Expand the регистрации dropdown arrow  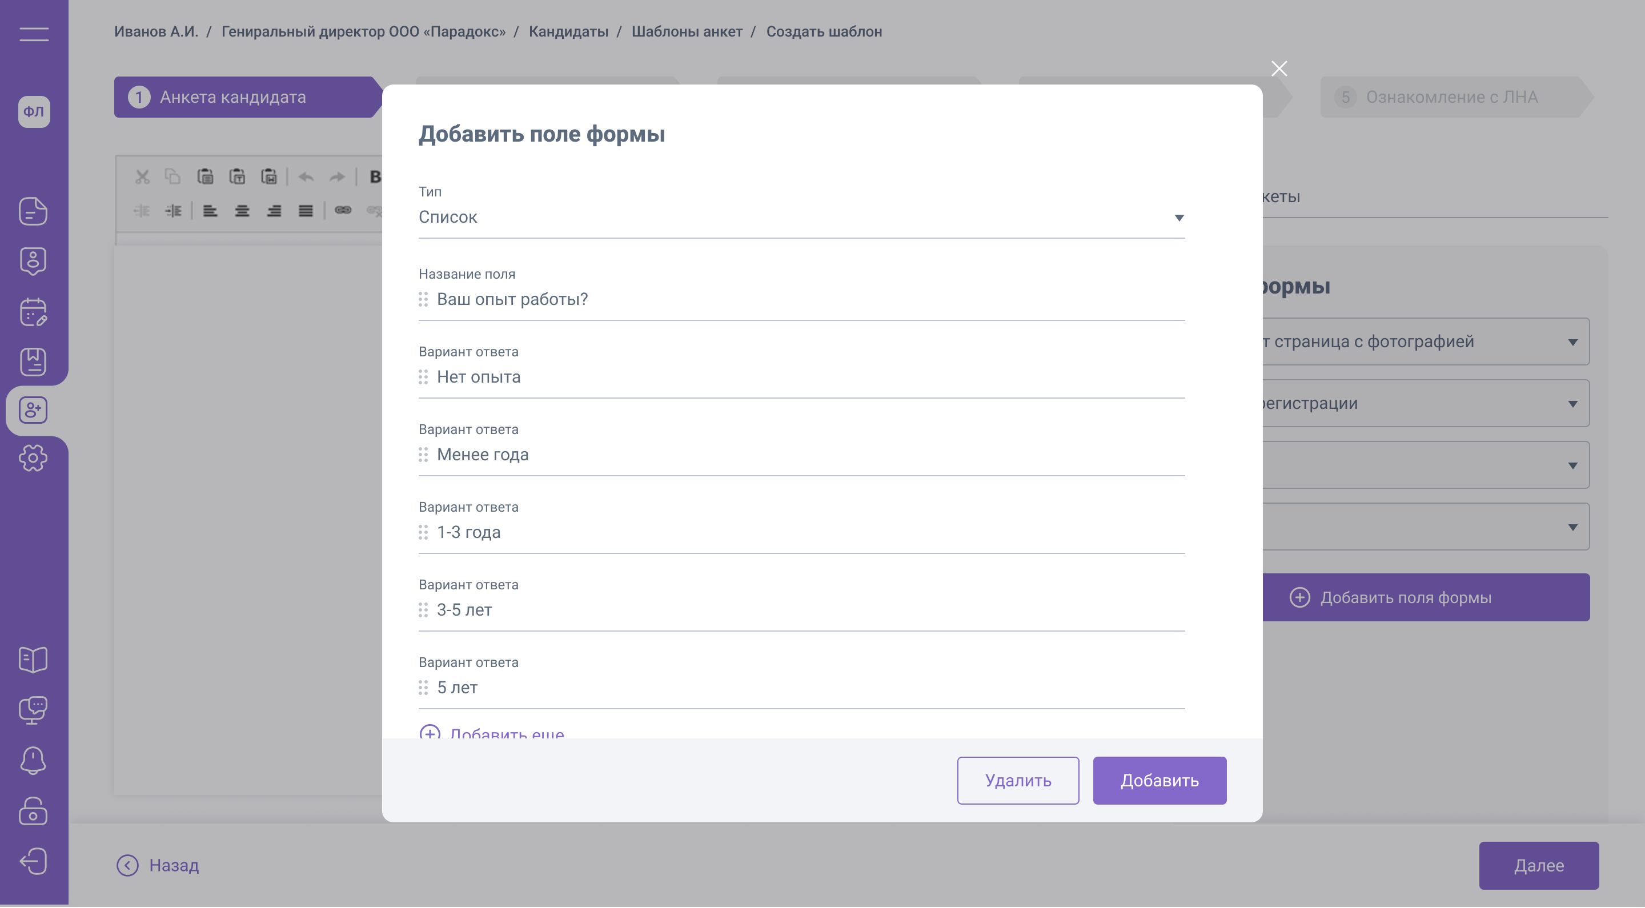click(x=1572, y=404)
